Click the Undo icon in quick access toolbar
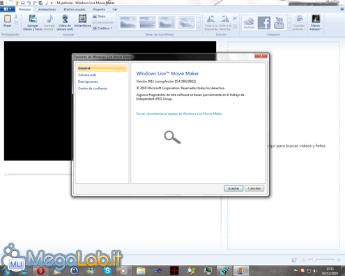The image size is (345, 276). (x=29, y=3)
